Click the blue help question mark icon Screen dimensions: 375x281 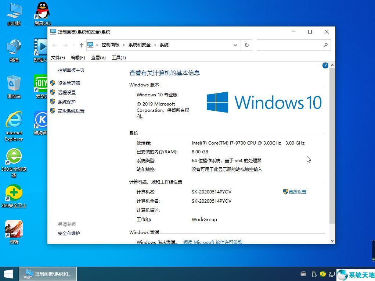(x=325, y=65)
